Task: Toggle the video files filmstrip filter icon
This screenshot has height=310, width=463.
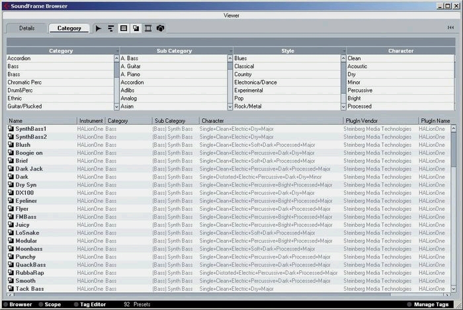Action: (148, 28)
